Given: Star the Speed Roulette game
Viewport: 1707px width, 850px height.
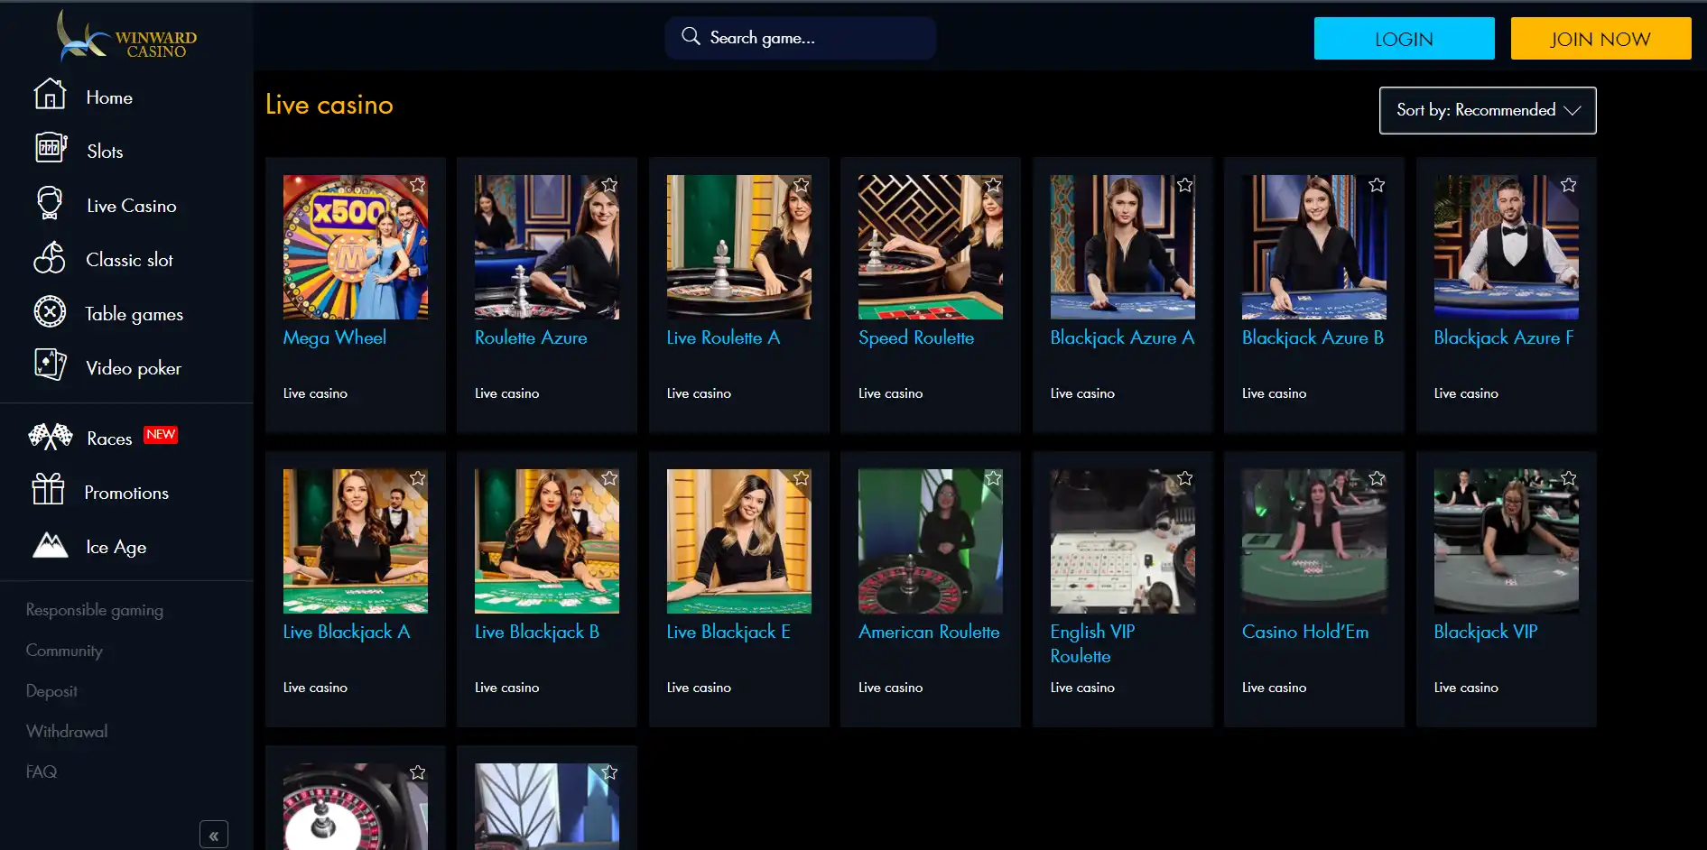Looking at the screenshot, I should [x=993, y=184].
